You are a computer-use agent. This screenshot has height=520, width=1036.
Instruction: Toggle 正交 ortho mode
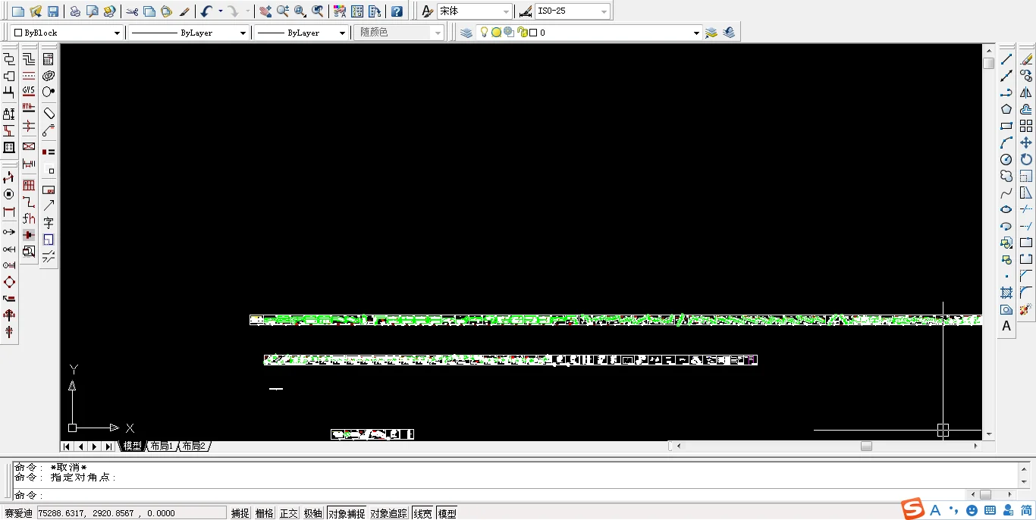coord(288,513)
